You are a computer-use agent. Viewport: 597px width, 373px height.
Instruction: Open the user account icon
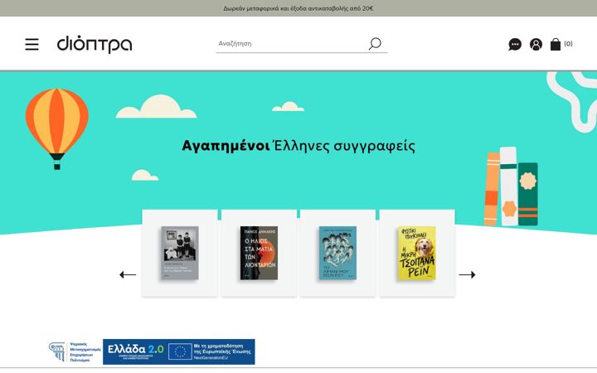coord(536,45)
